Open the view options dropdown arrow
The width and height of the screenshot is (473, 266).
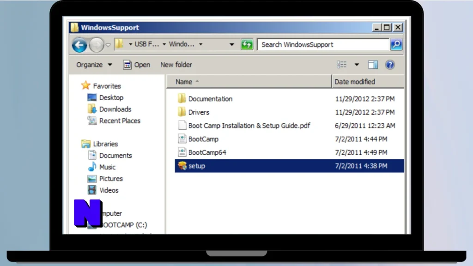click(x=357, y=65)
